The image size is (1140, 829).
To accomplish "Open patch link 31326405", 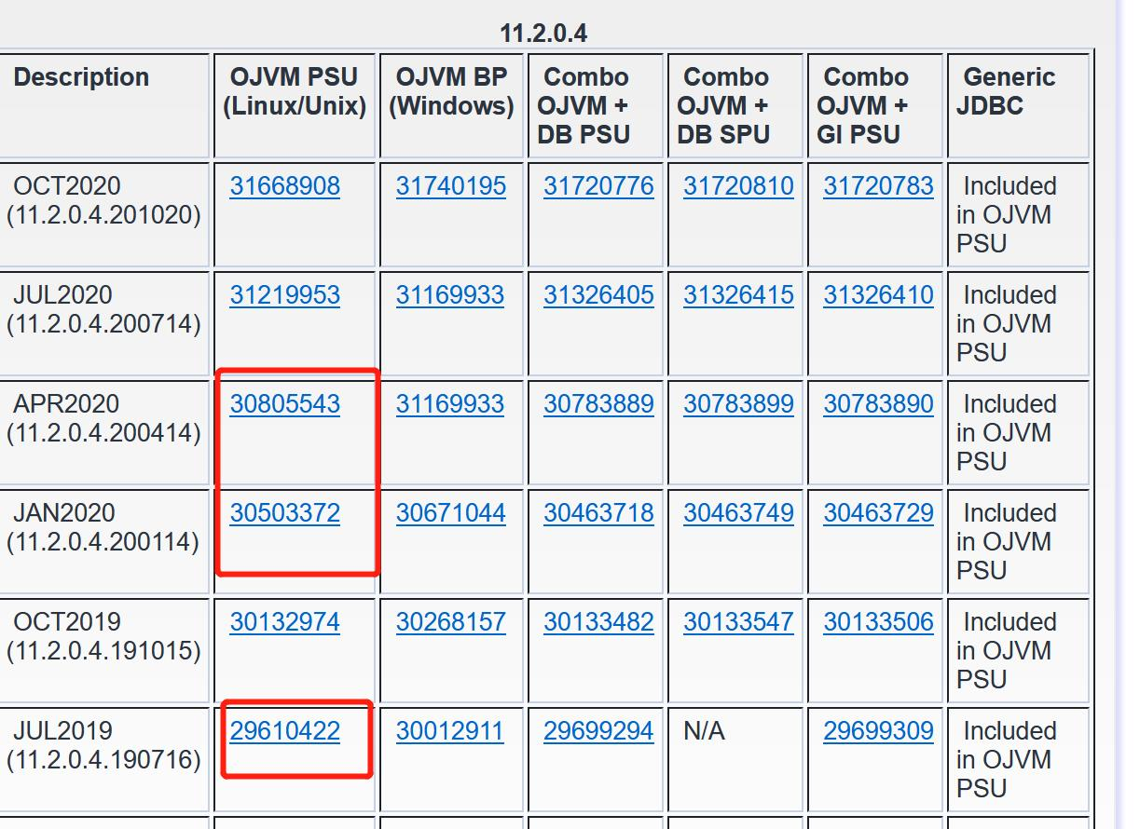I will coord(598,295).
